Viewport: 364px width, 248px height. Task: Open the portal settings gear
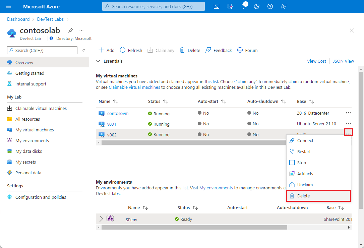257,6
